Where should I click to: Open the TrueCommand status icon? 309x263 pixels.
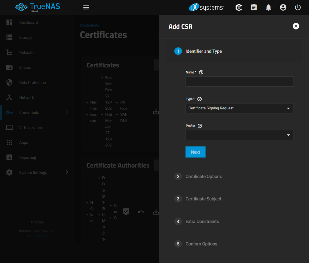[x=239, y=7]
